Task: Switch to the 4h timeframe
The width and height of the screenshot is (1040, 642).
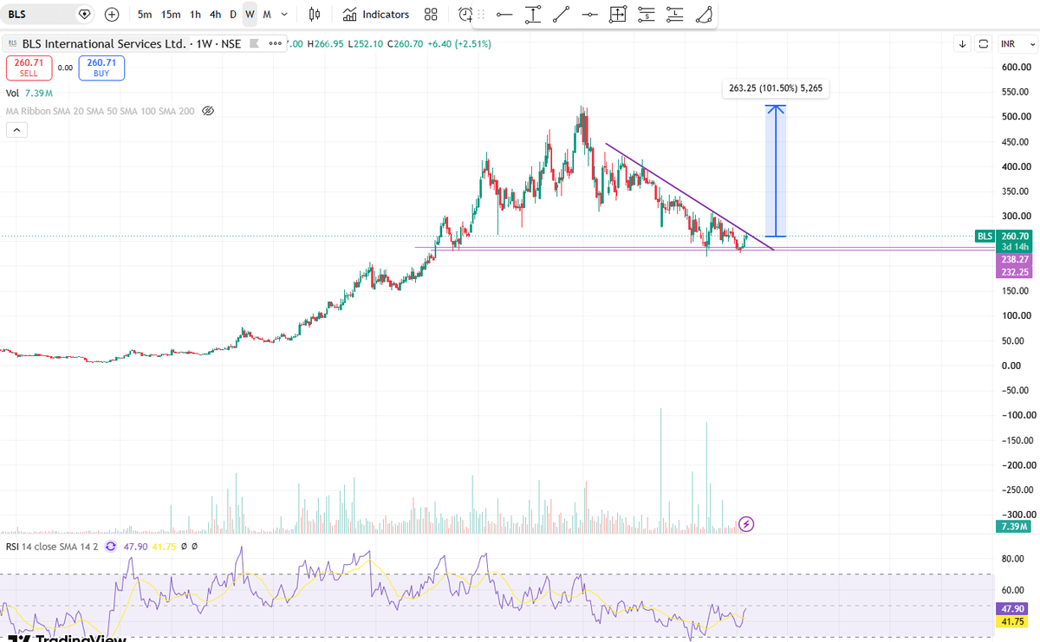Action: click(x=215, y=15)
